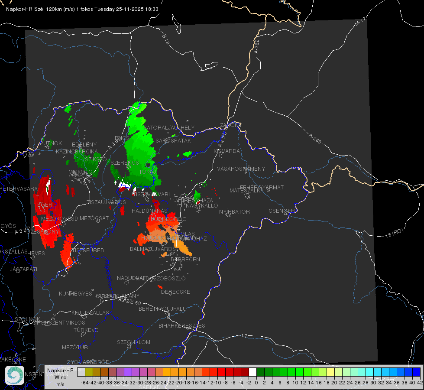Pick the dark green swatch between 0 and 2

260,372
